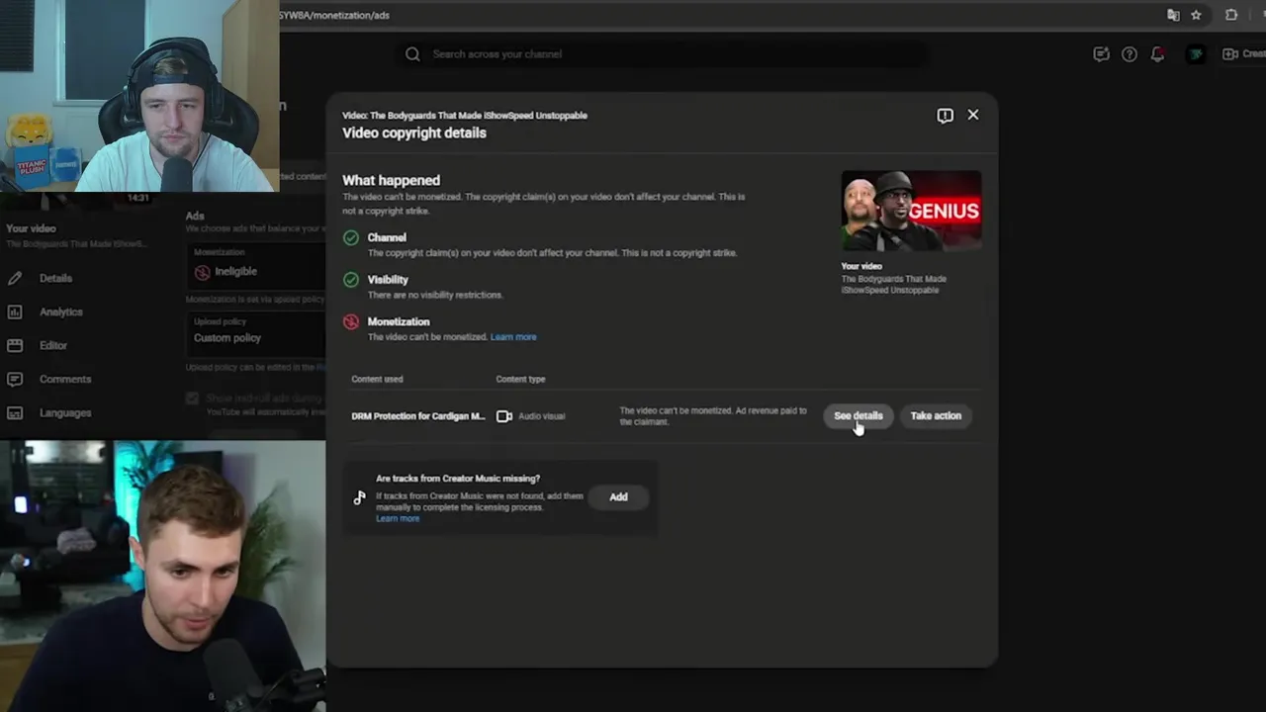
Task: Focus the Search across your channel field
Action: click(x=661, y=54)
